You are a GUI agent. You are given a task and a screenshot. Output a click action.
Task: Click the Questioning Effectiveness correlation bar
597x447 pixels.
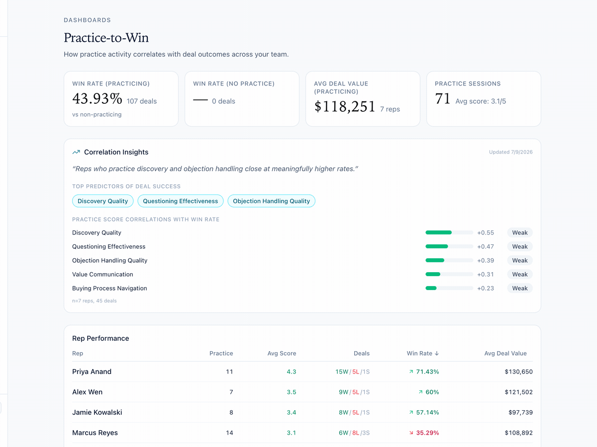point(449,246)
